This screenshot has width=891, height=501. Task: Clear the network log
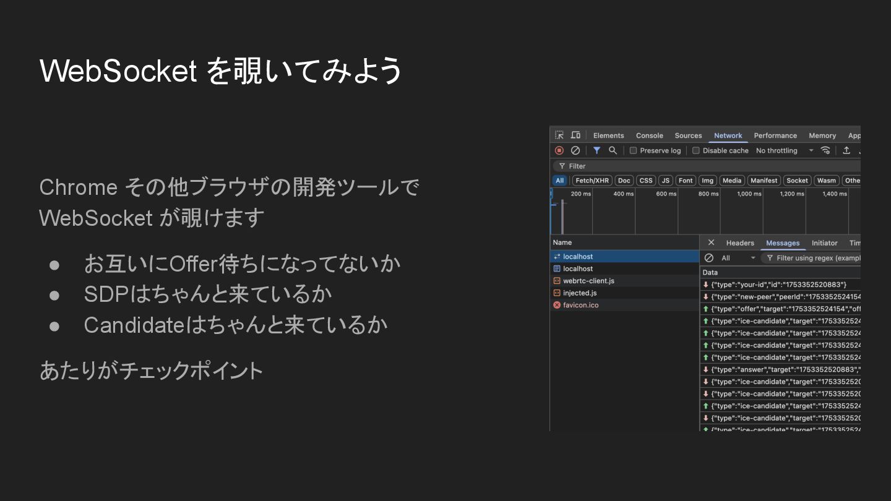tap(575, 150)
